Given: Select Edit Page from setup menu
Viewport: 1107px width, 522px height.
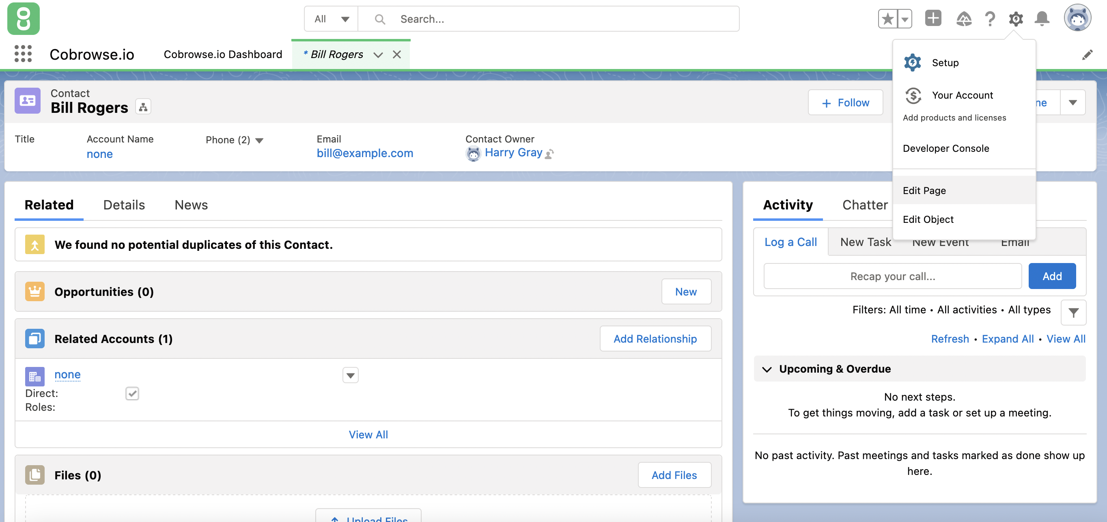Looking at the screenshot, I should (924, 190).
